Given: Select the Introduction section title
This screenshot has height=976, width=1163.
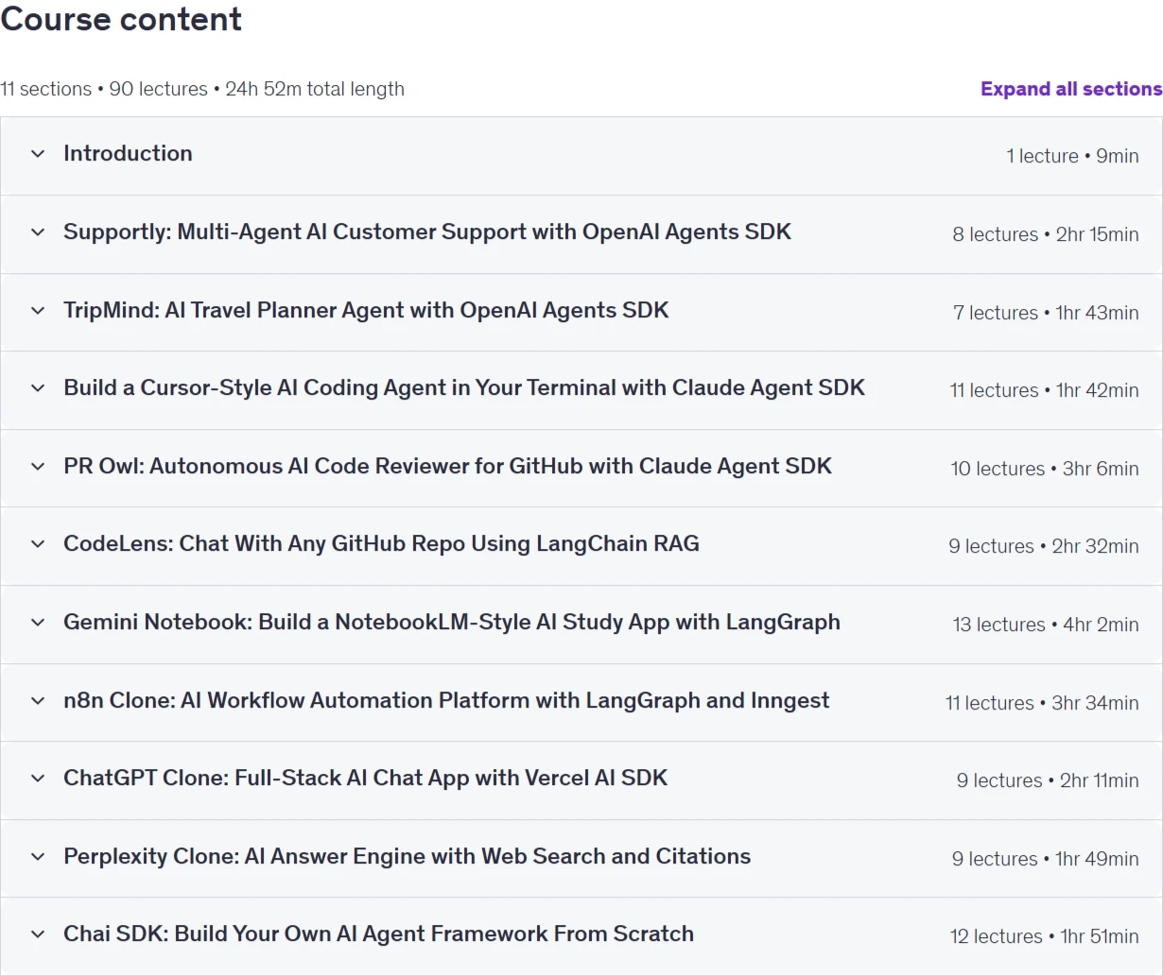Looking at the screenshot, I should 128,153.
